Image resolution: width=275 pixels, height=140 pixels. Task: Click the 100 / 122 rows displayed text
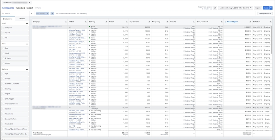point(42,135)
